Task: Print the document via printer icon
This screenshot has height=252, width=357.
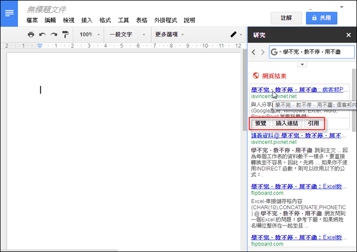Action: coord(31,35)
